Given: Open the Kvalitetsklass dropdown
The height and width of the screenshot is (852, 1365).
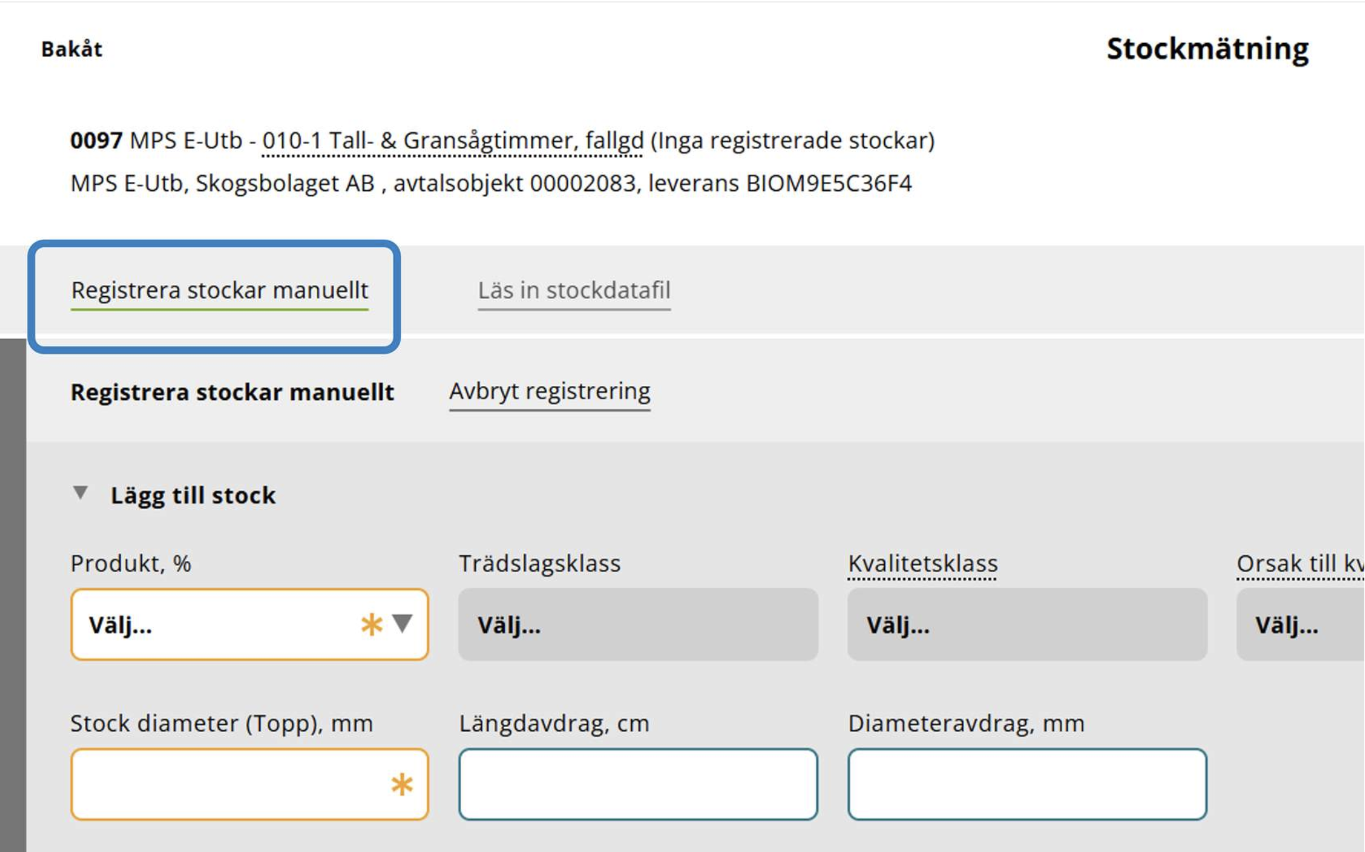Looking at the screenshot, I should (1026, 625).
